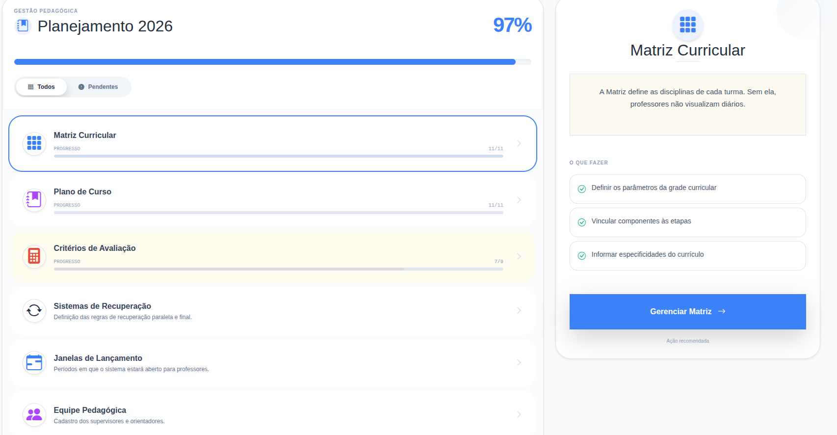837x435 pixels.
Task: Expand the Critérios de Avaliação row chevron
Action: (x=519, y=256)
